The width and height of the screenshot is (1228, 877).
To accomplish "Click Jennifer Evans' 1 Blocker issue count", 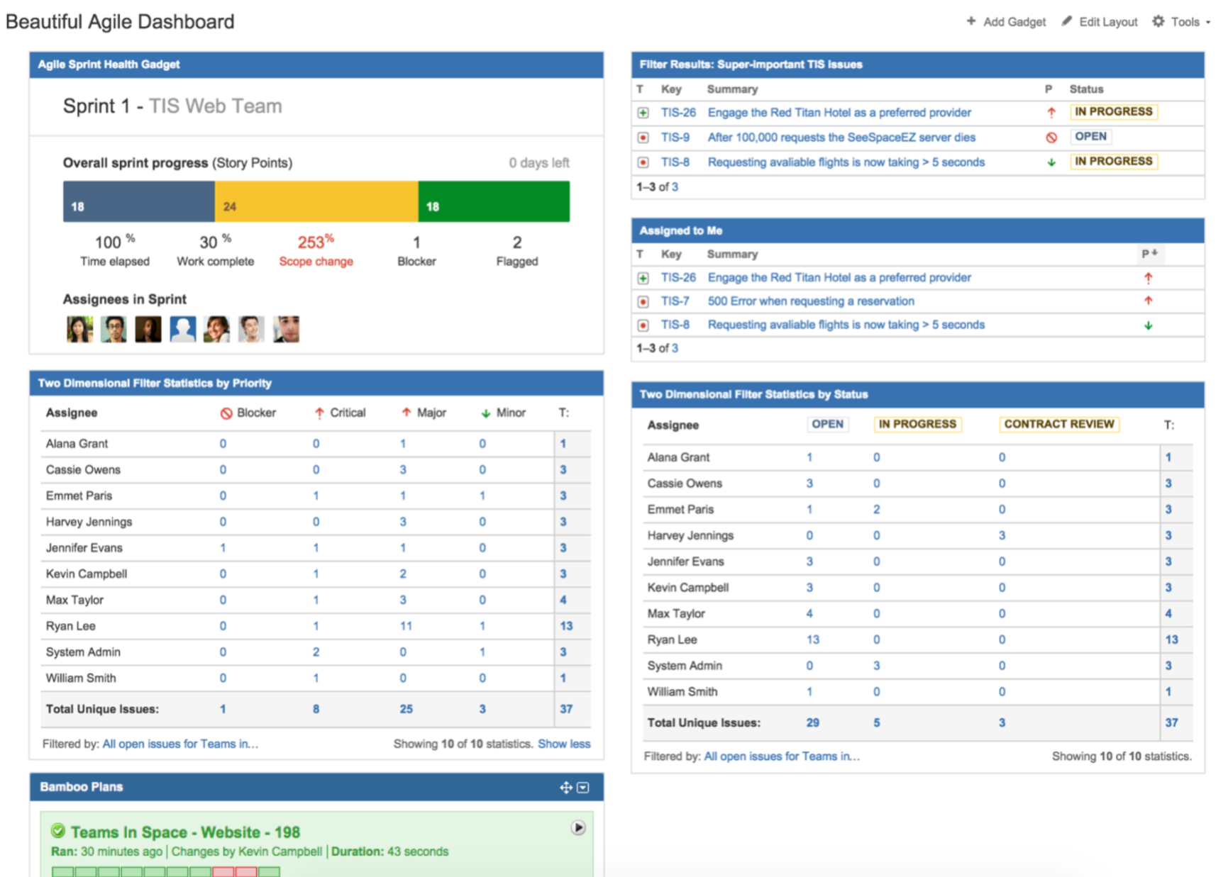I will pos(223,548).
